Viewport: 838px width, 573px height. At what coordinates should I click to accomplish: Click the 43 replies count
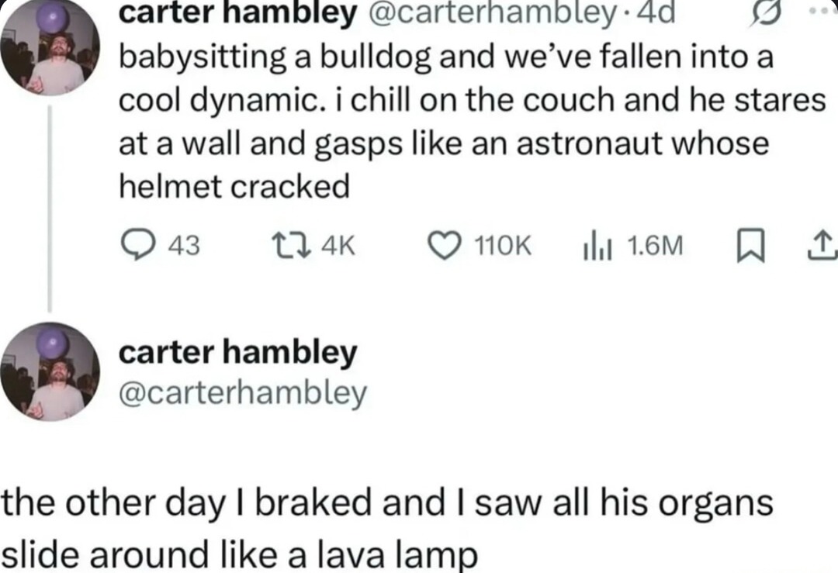tap(185, 246)
